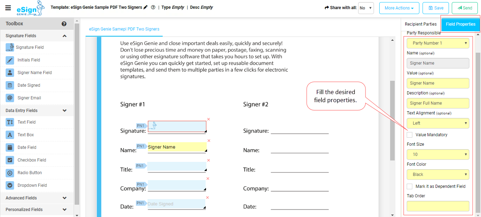Open the Font Color dropdown set to Black

click(x=438, y=175)
